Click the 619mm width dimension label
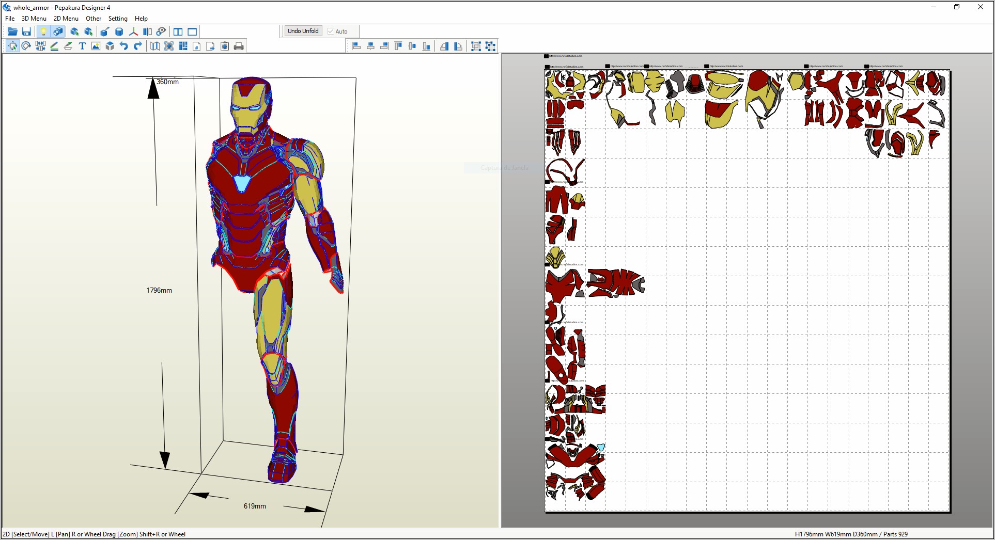This screenshot has height=540, width=995. 255,506
